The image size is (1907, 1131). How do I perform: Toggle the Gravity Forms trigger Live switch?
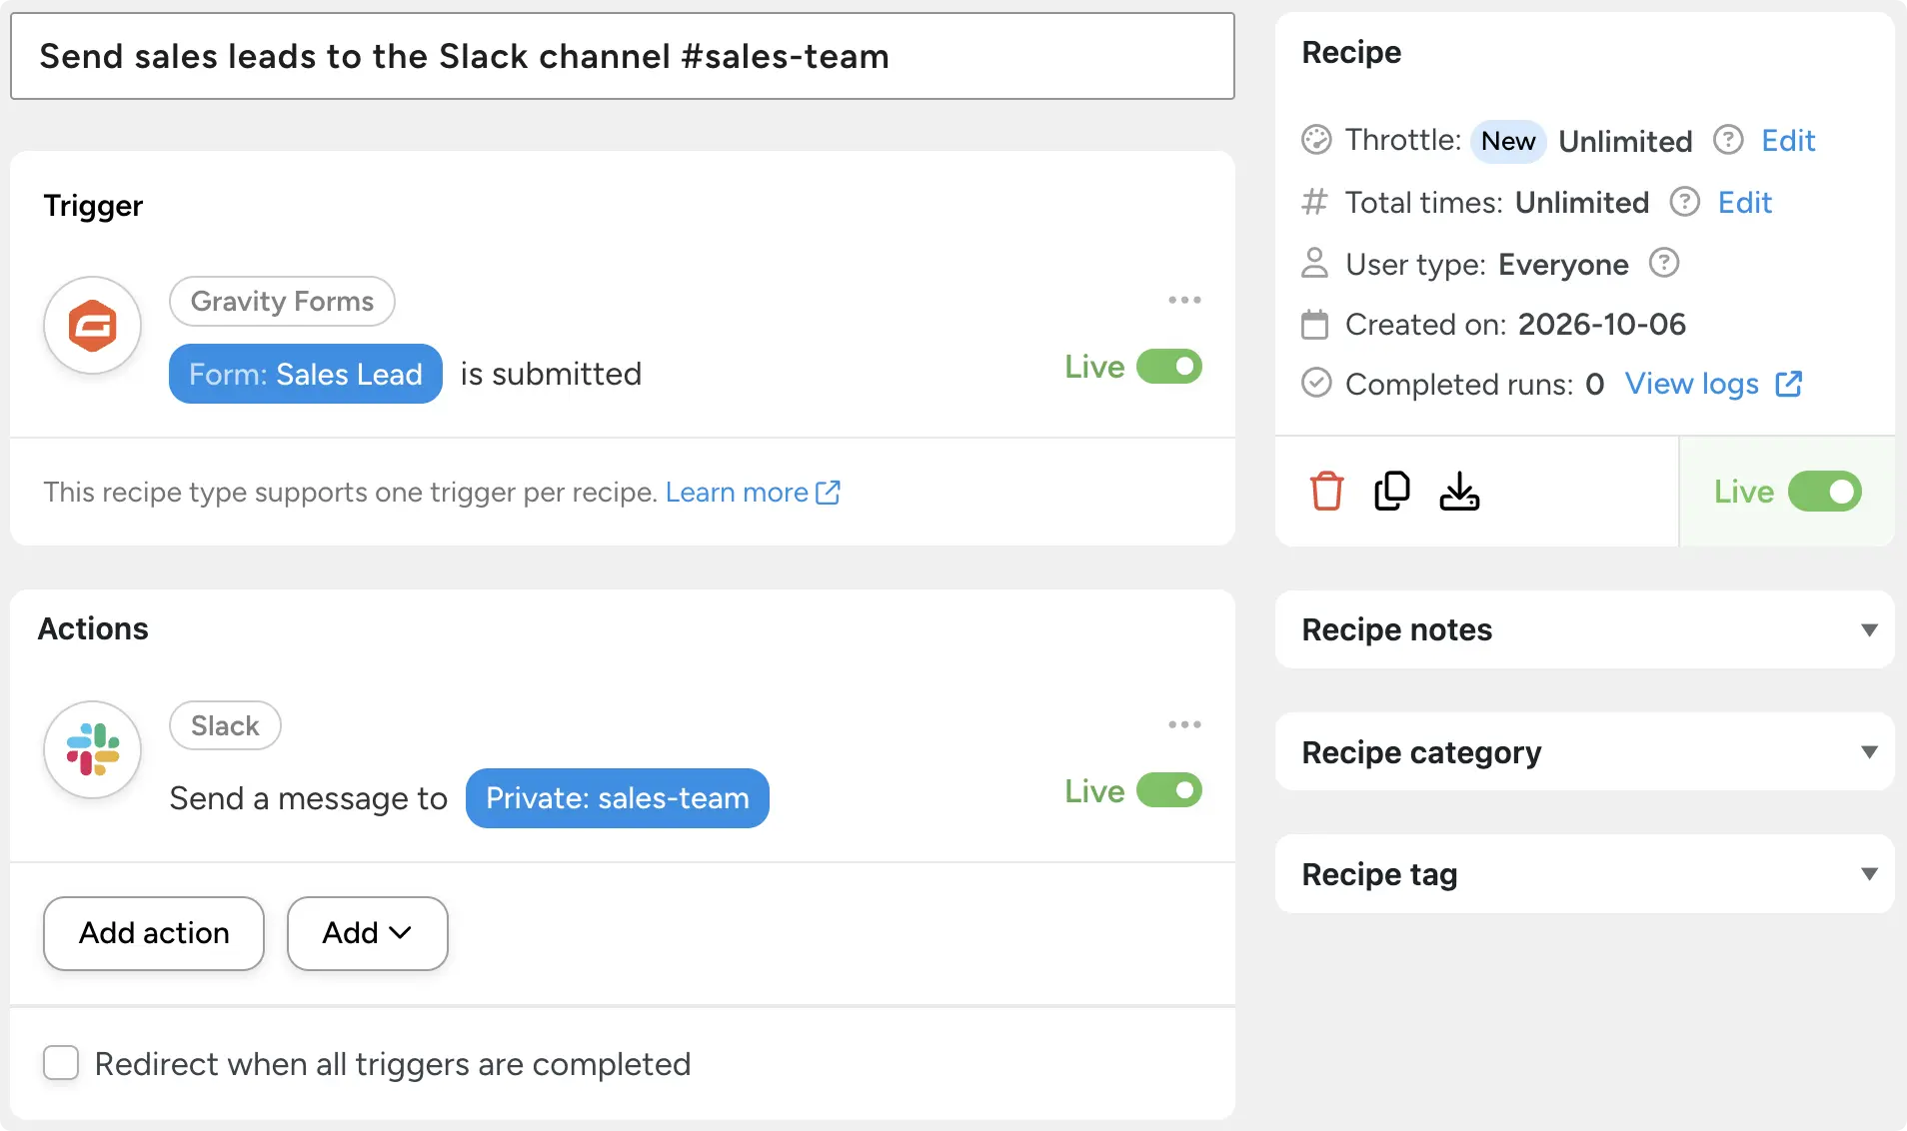[1169, 367]
